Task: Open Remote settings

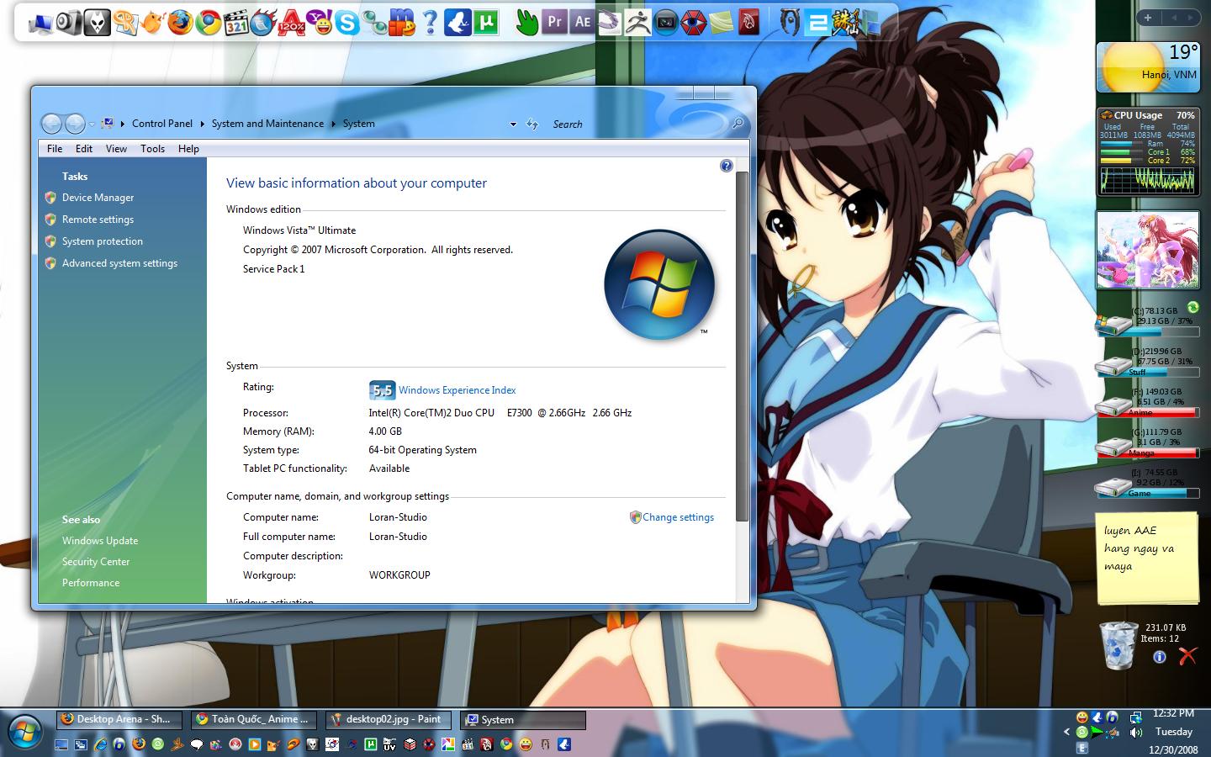Action: [x=98, y=220]
